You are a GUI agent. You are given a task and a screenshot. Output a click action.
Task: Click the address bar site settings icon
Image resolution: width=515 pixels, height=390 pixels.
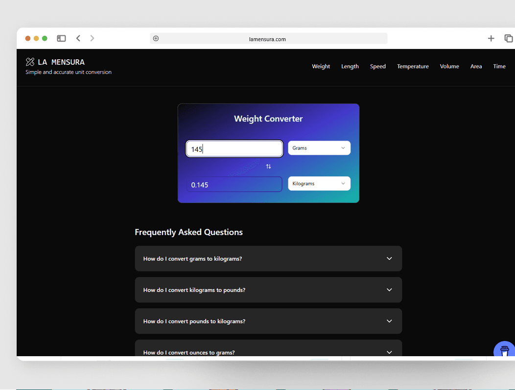156,39
